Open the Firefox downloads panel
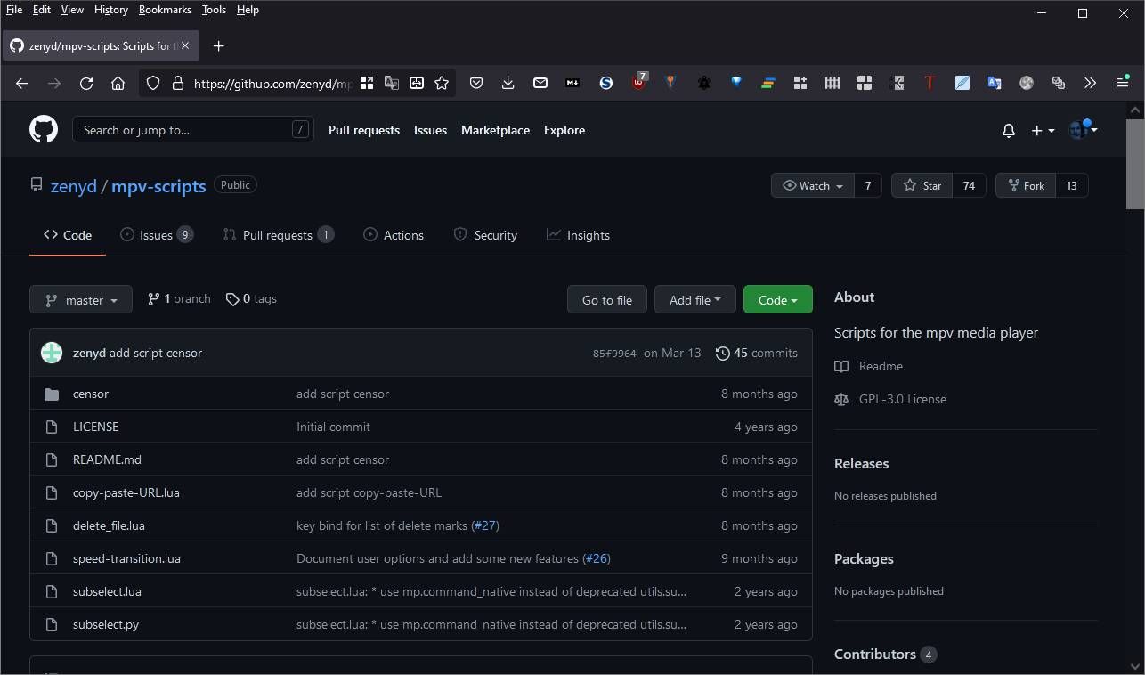Viewport: 1145px width, 675px height. pos(508,83)
